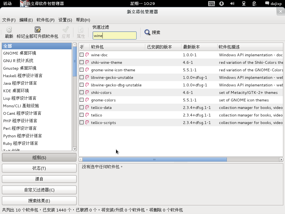This screenshot has height=214, width=285.
Task: Open the clock showing 星期一 10:29
Action: click(142, 3)
